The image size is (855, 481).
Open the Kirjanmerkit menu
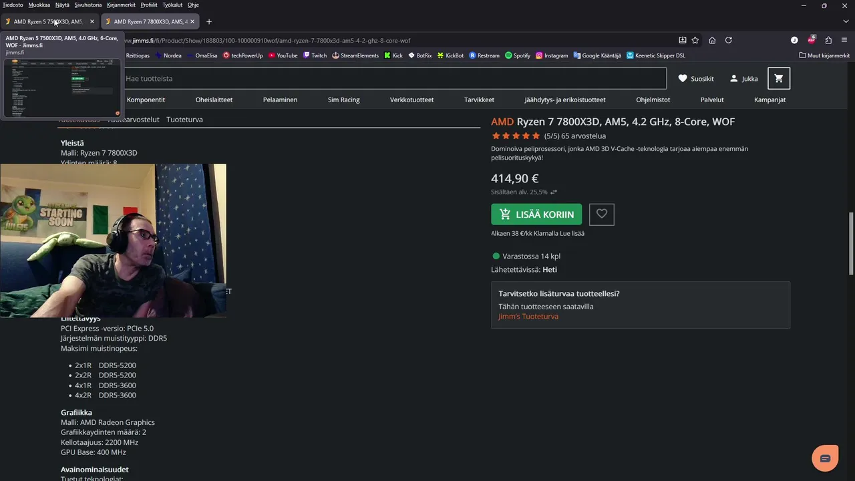pos(122,5)
